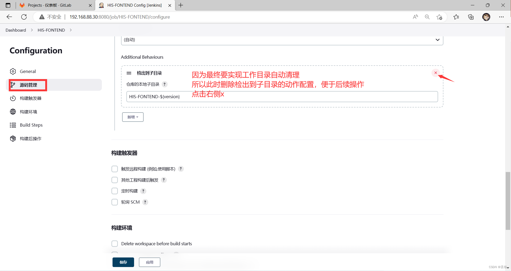Click the drag handle beside 检出到子目录

[129, 73]
